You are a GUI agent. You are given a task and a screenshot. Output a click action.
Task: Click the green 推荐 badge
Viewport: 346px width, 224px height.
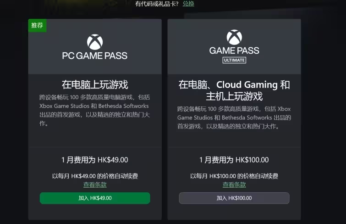click(37, 25)
